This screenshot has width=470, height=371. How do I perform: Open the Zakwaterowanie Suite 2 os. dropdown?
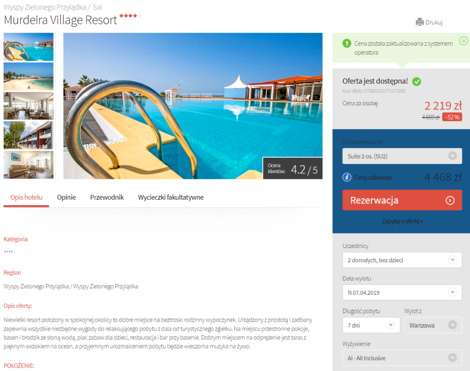[402, 156]
